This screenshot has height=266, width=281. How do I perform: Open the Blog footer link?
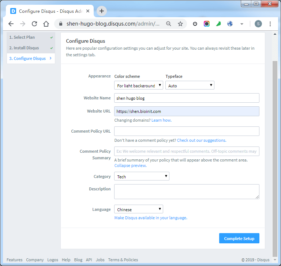tap(78, 260)
